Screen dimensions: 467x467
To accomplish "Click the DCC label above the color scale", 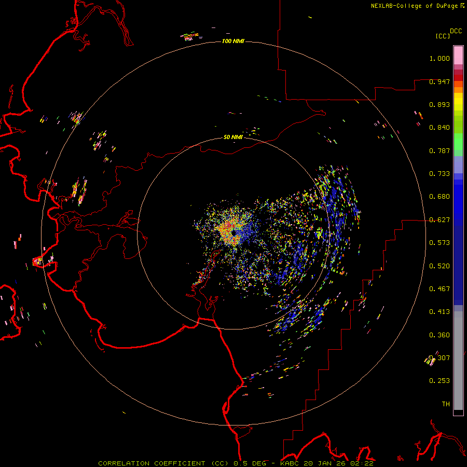I will coord(456,31).
